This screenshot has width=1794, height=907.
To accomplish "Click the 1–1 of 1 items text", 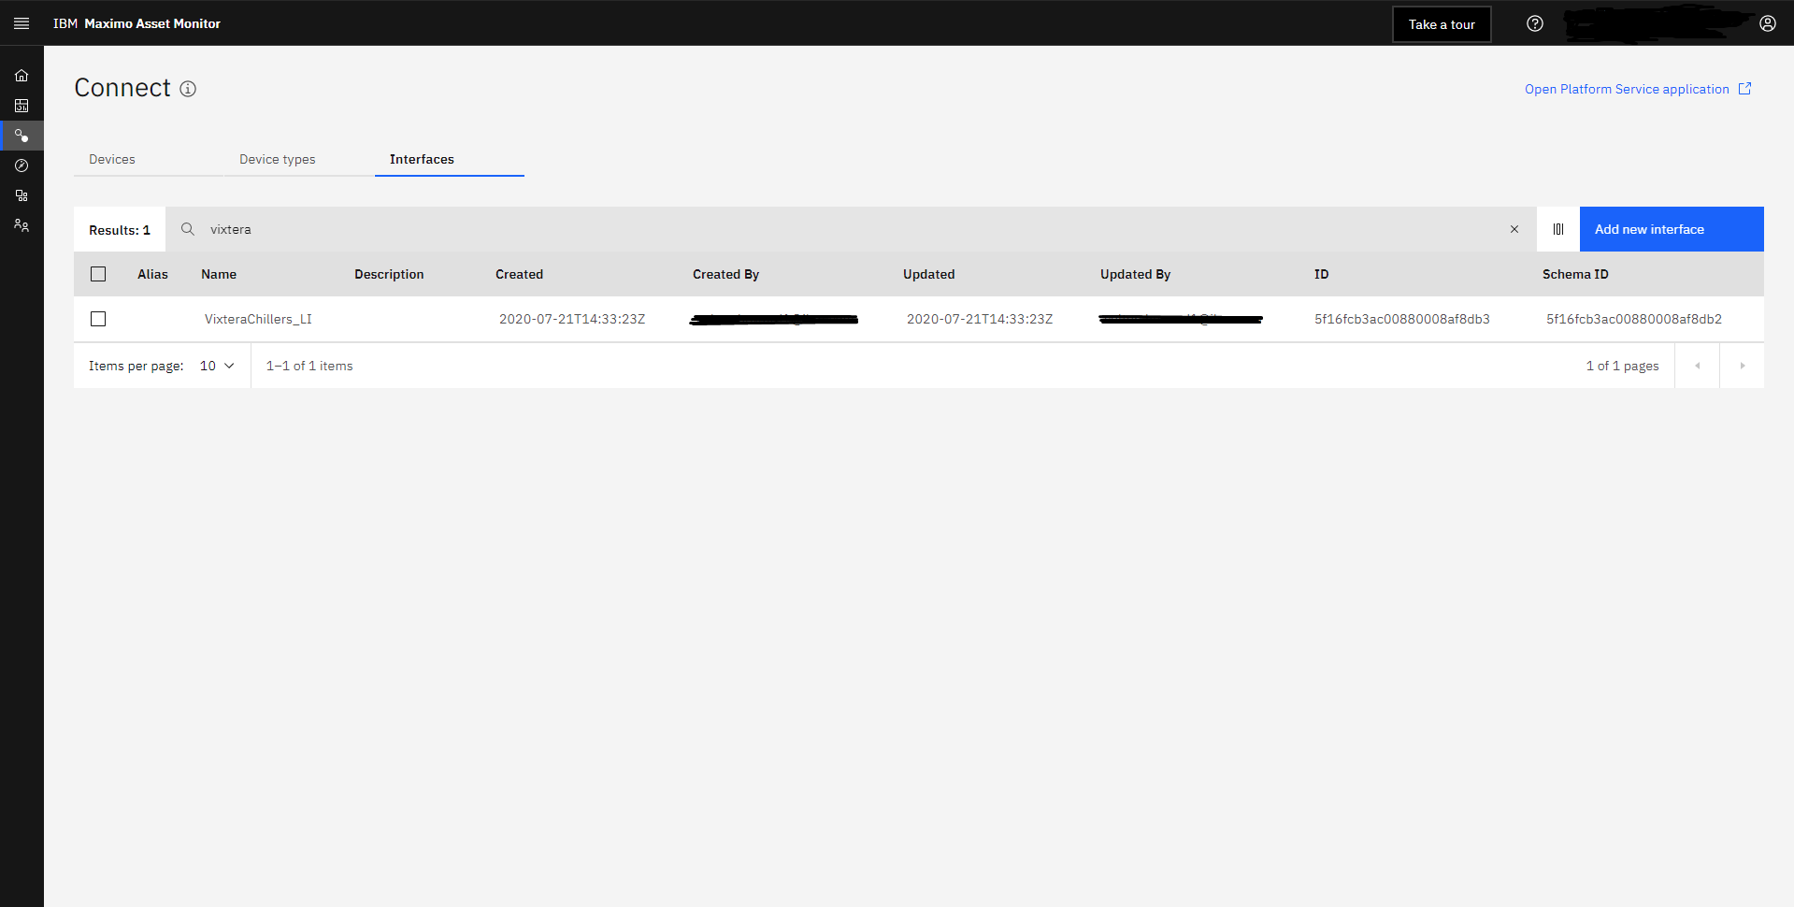I will click(309, 366).
